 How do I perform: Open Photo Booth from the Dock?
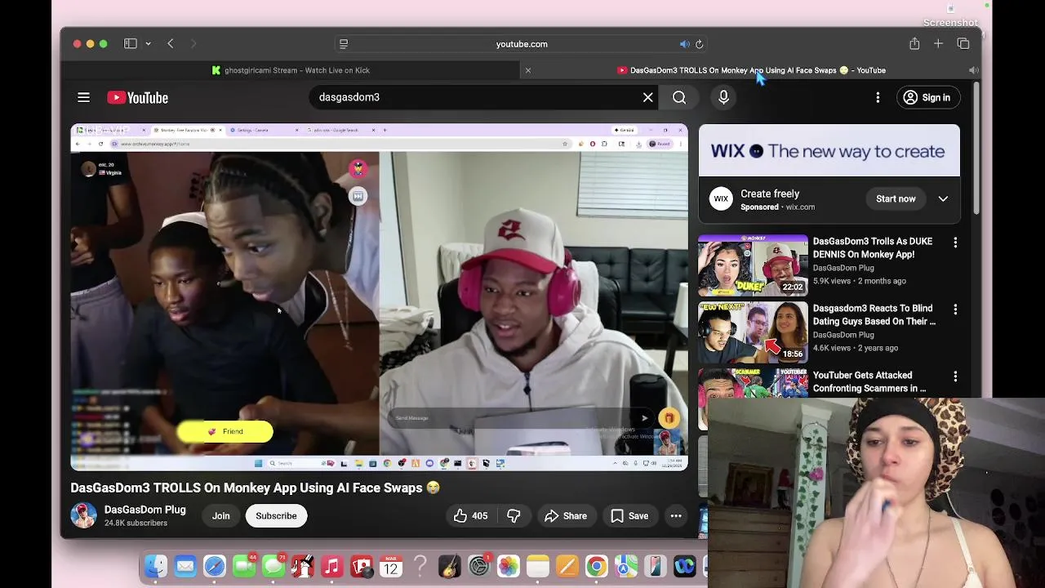362,566
